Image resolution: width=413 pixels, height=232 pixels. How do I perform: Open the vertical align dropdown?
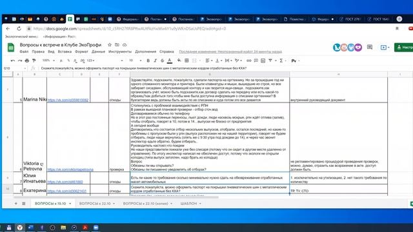[x=219, y=61]
